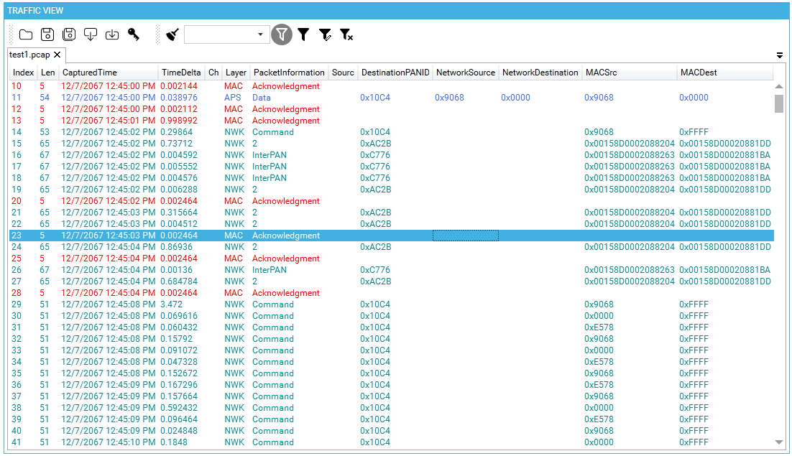Sort by the Layer column header
The height and width of the screenshot is (456, 792).
[x=236, y=73]
